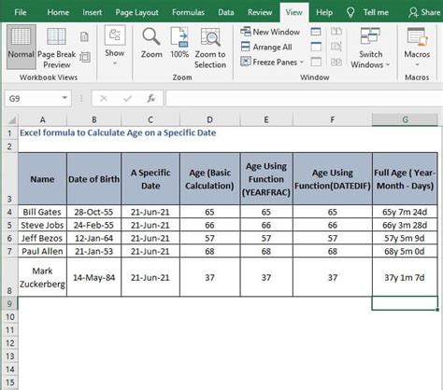Viewport: 443px width, 390px height.
Task: Switch to Page Break Preview
Action: point(56,49)
